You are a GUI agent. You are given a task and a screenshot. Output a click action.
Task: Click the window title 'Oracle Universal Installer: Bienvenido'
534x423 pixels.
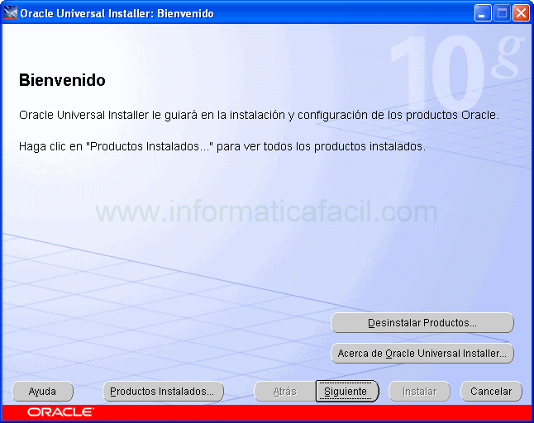[x=117, y=13]
